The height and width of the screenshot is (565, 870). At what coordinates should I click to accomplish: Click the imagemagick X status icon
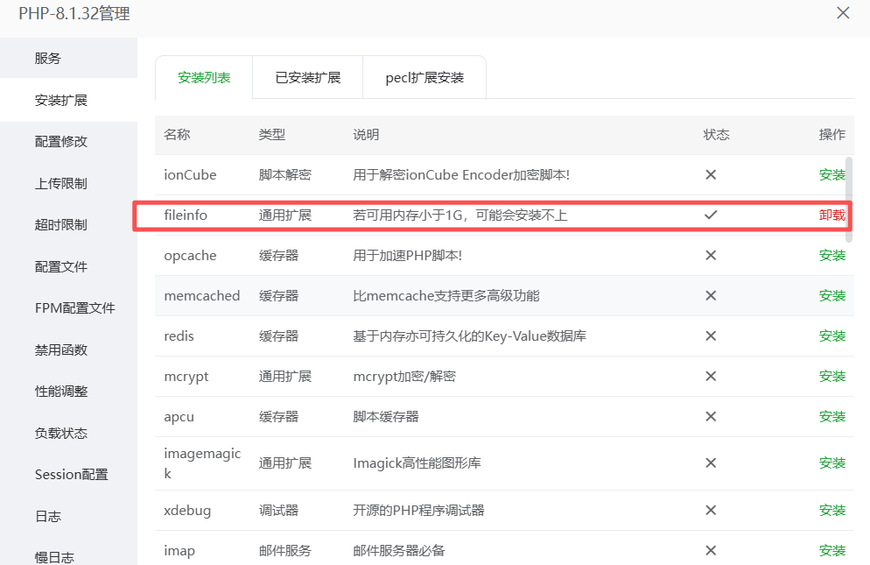pyautogui.click(x=711, y=463)
